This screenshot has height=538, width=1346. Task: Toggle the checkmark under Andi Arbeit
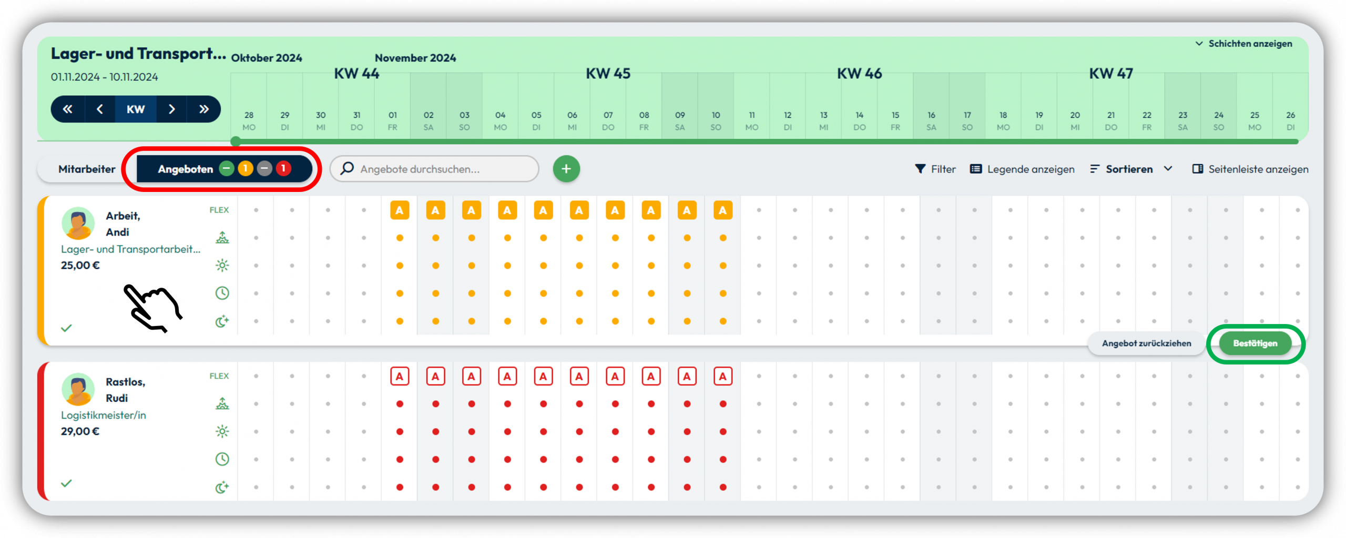pos(66,328)
